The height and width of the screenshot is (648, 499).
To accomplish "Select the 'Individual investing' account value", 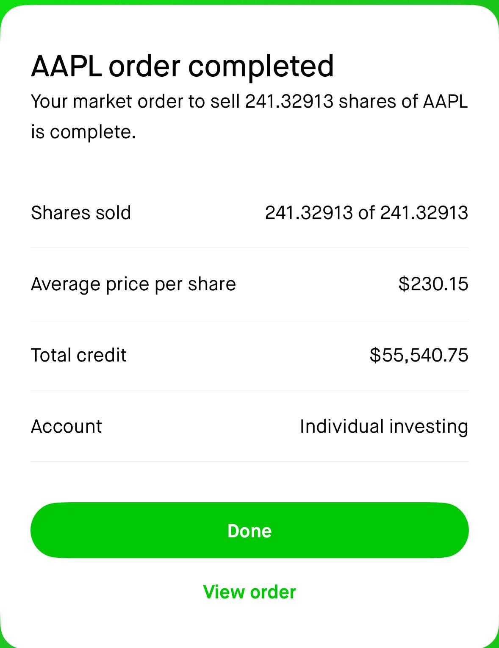I will tap(384, 427).
